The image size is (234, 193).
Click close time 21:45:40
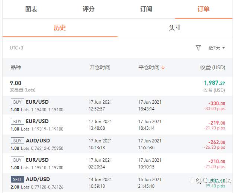coord(147,186)
